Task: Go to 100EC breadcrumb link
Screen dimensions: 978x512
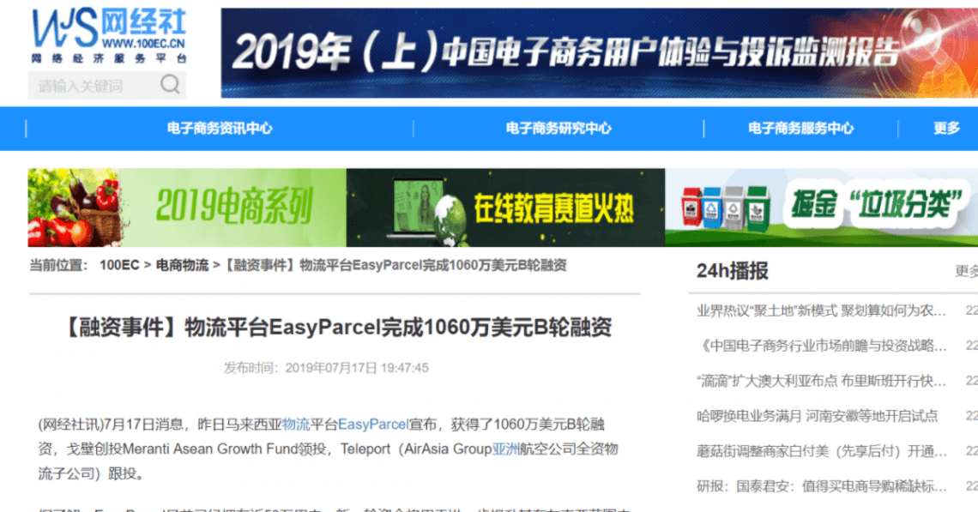Action: [118, 266]
